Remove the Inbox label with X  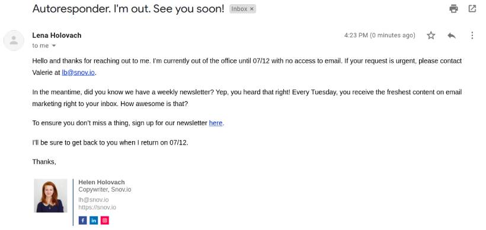[x=252, y=9]
